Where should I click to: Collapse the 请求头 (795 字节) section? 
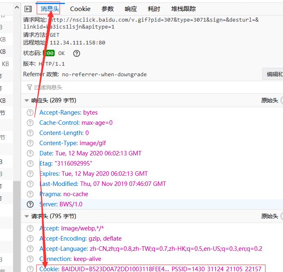point(27,216)
